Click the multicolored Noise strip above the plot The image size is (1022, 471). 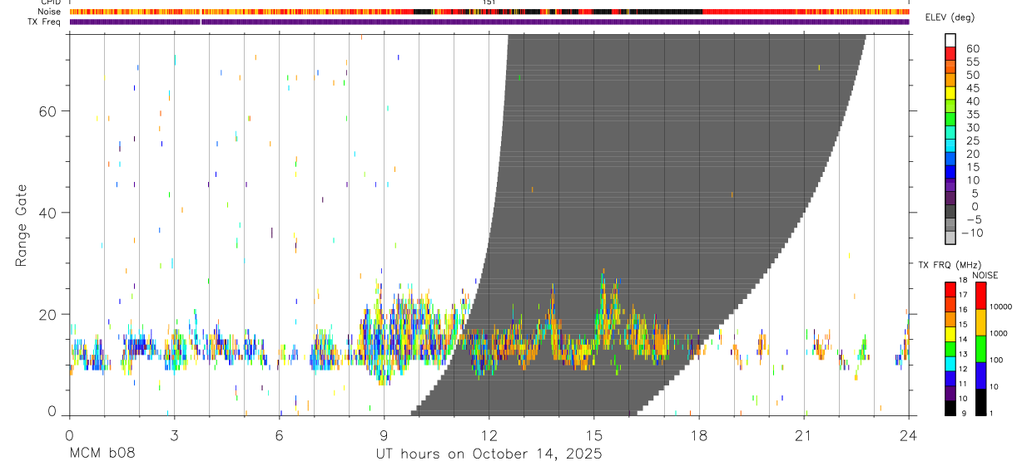point(489,12)
